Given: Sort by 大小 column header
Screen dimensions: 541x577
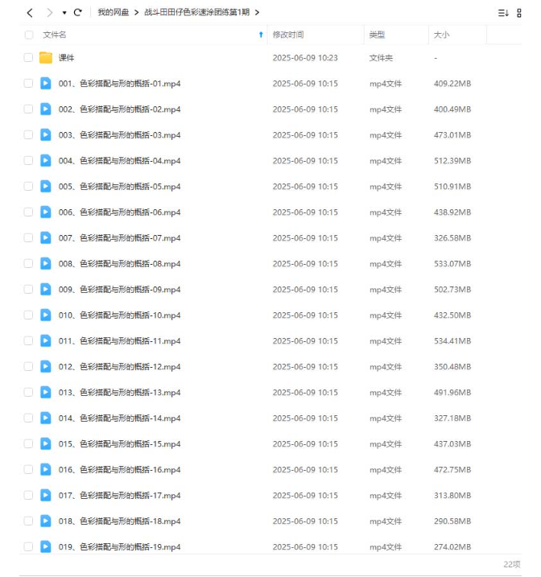Looking at the screenshot, I should 441,35.
